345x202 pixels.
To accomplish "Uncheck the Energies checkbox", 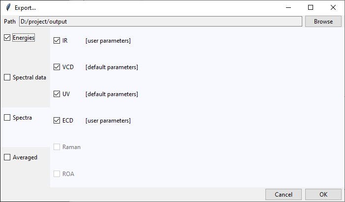I will point(7,38).
